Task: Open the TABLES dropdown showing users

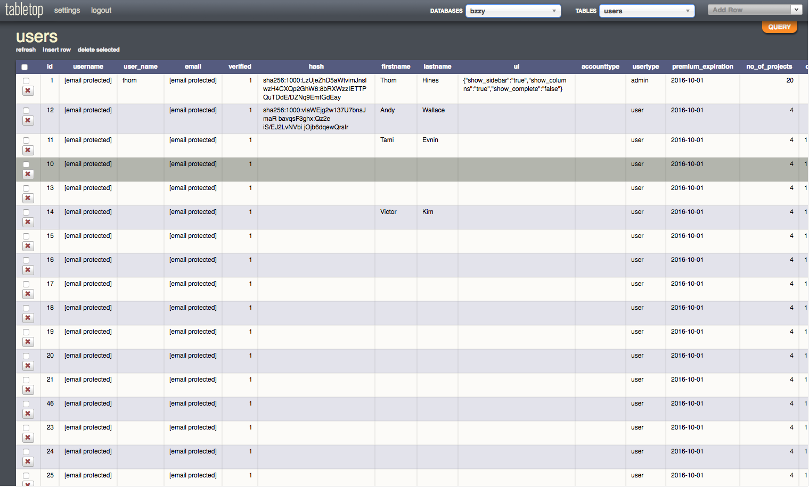Action: pyautogui.click(x=646, y=11)
